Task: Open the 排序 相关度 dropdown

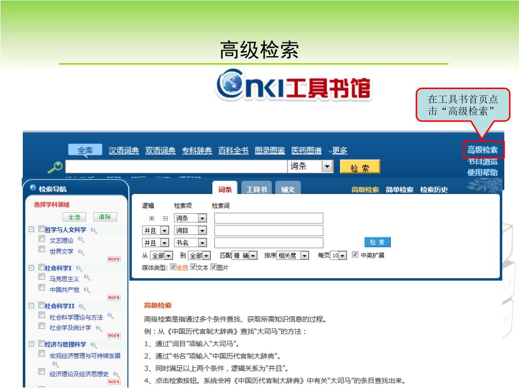Action: 292,255
